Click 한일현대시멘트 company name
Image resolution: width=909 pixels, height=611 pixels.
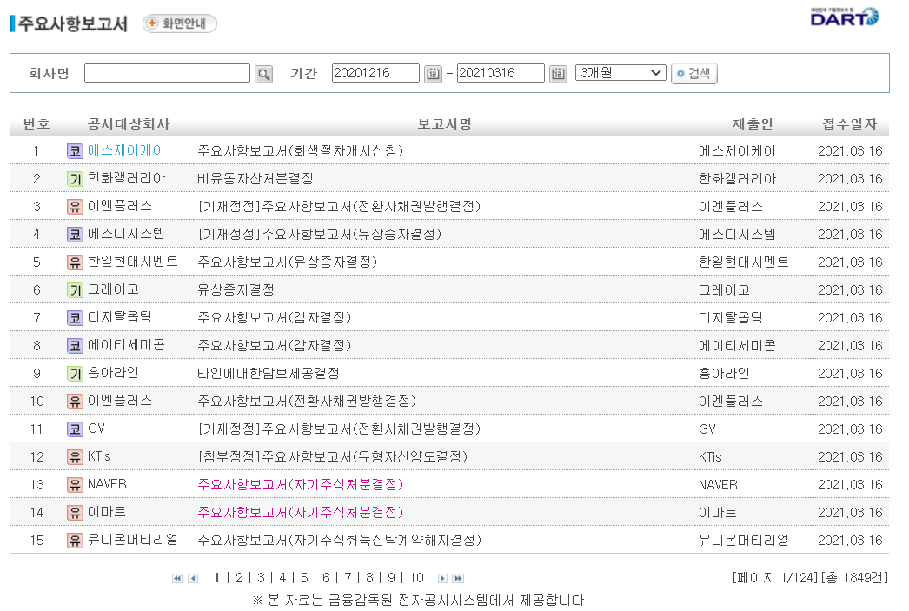tap(133, 262)
